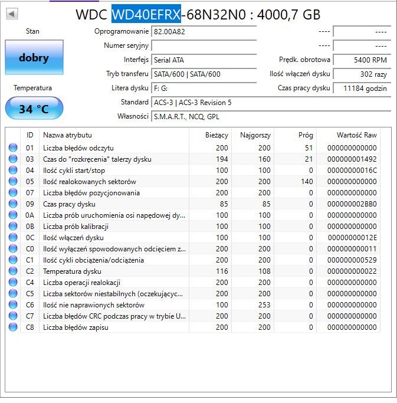Click status orb for attribute 07

pos(13,192)
